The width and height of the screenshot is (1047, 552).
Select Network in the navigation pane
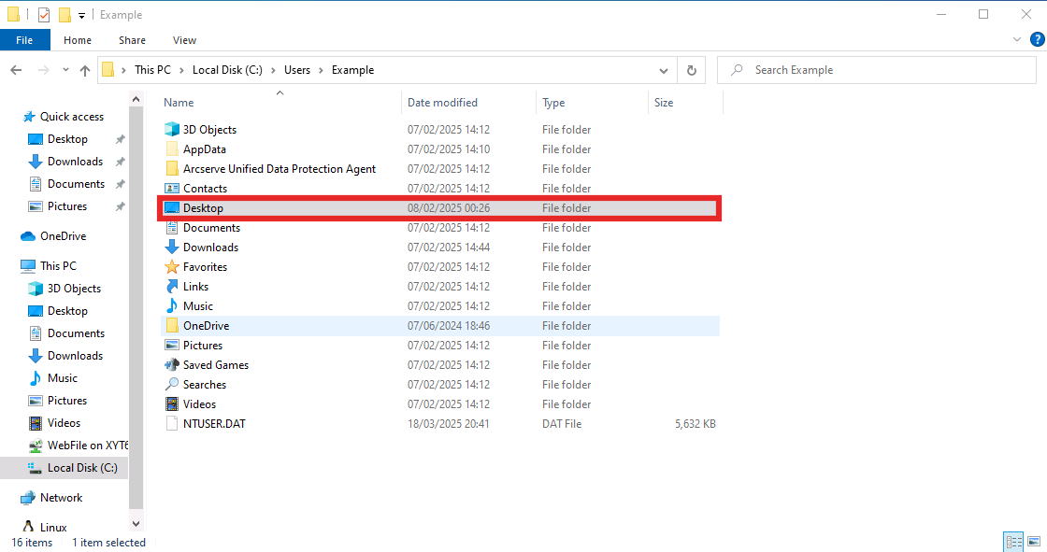pos(61,498)
